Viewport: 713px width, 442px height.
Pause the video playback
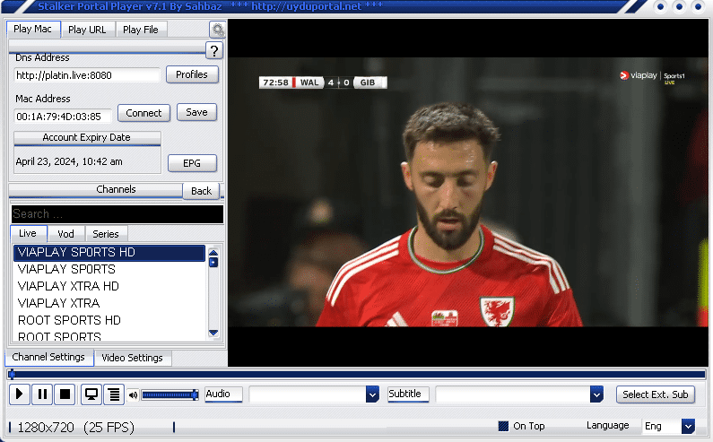pyautogui.click(x=42, y=394)
